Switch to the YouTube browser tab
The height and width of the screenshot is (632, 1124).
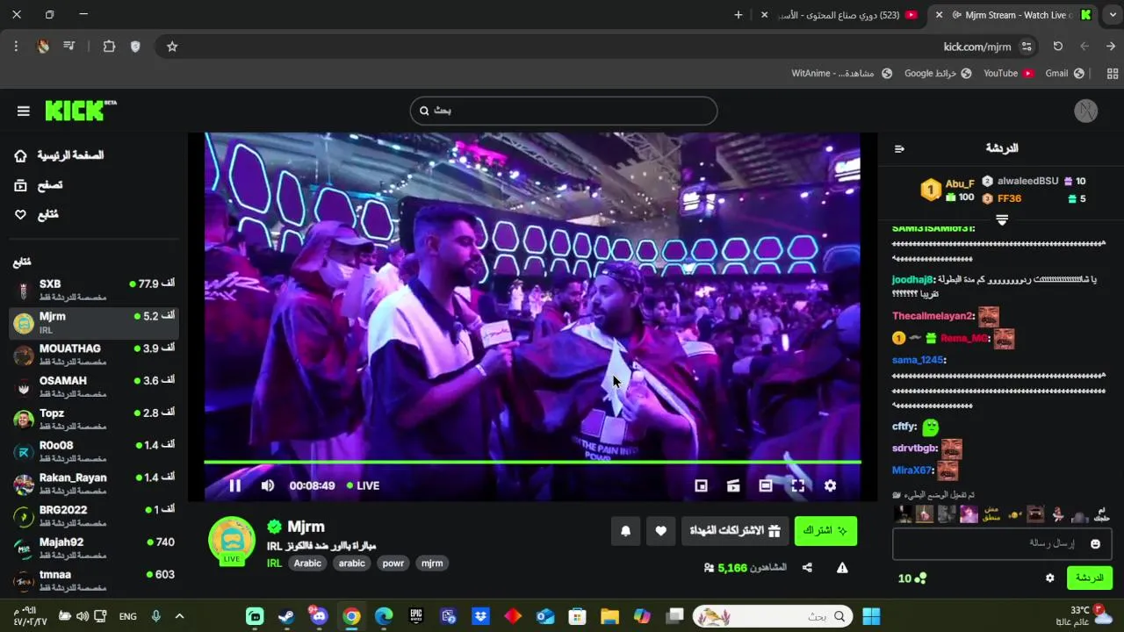(848, 15)
